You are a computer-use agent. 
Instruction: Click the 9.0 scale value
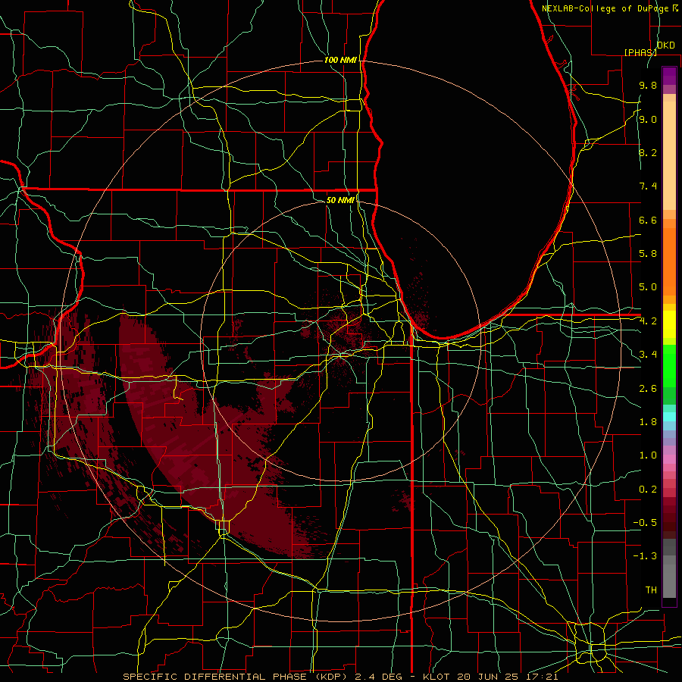pos(648,119)
